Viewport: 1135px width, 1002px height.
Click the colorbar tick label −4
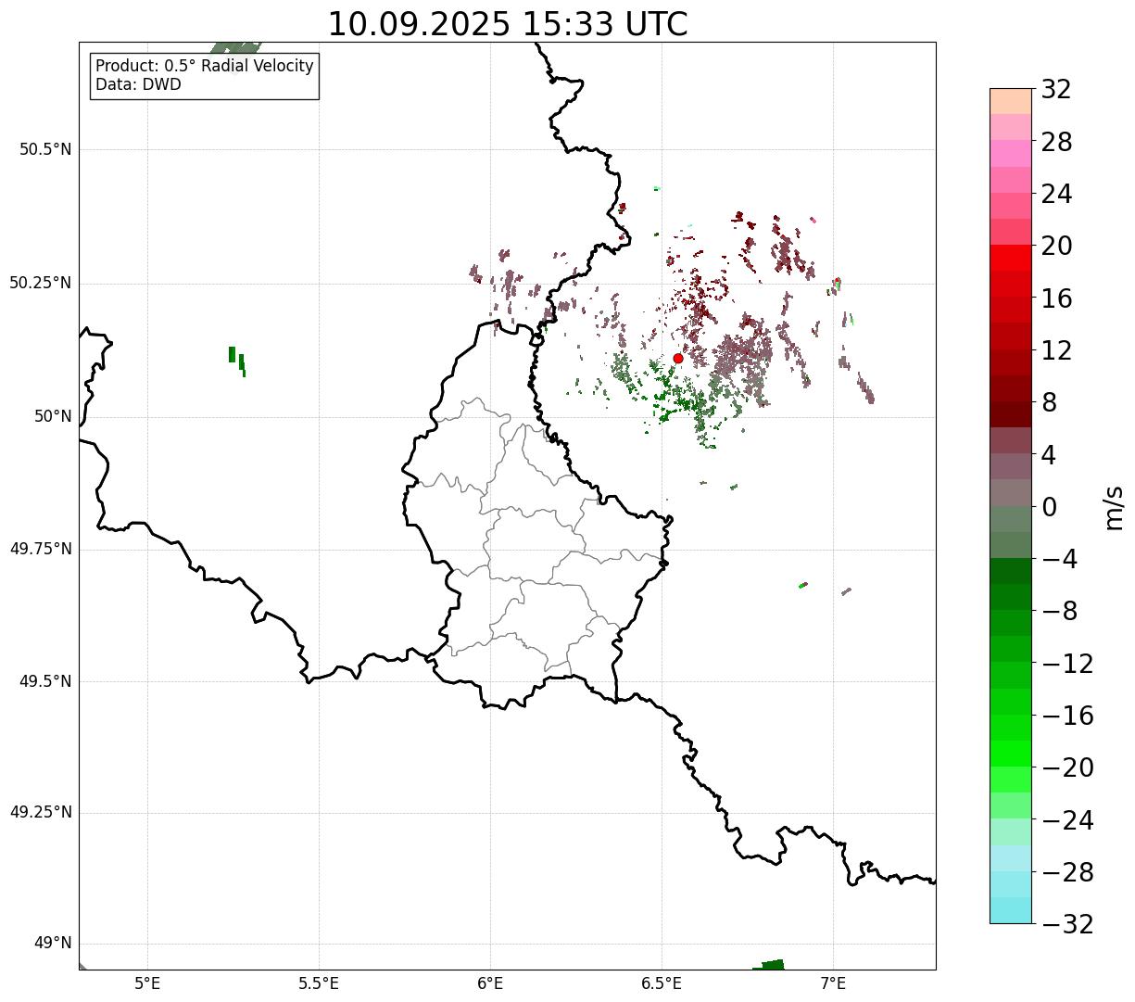point(1058,560)
